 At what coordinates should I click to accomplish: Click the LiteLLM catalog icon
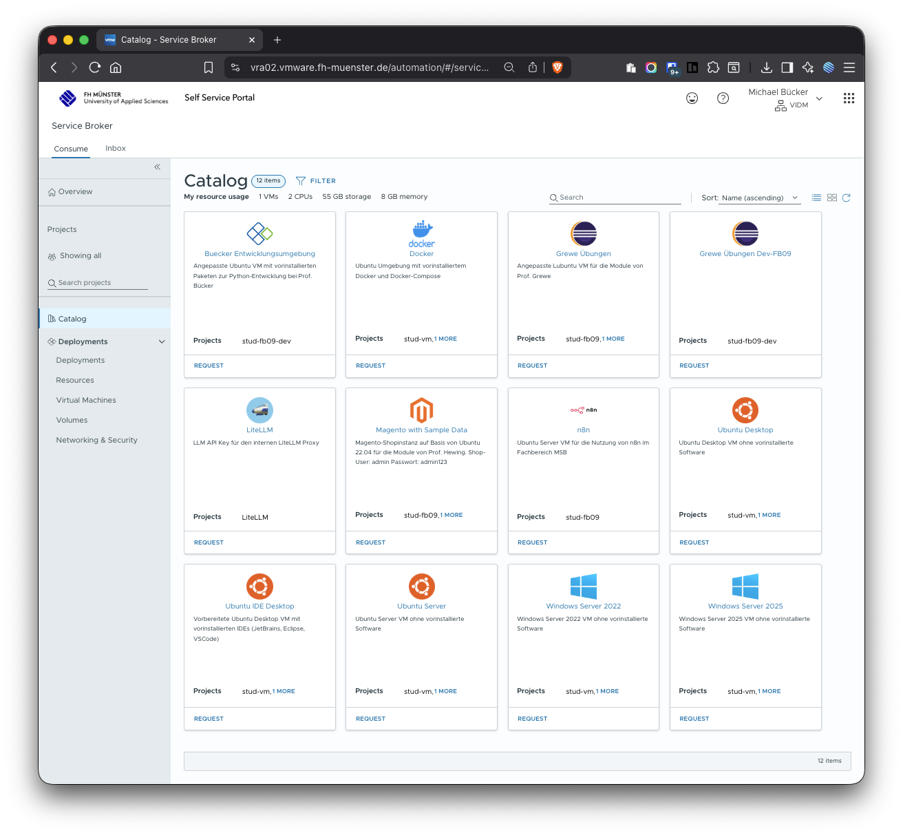(x=259, y=410)
